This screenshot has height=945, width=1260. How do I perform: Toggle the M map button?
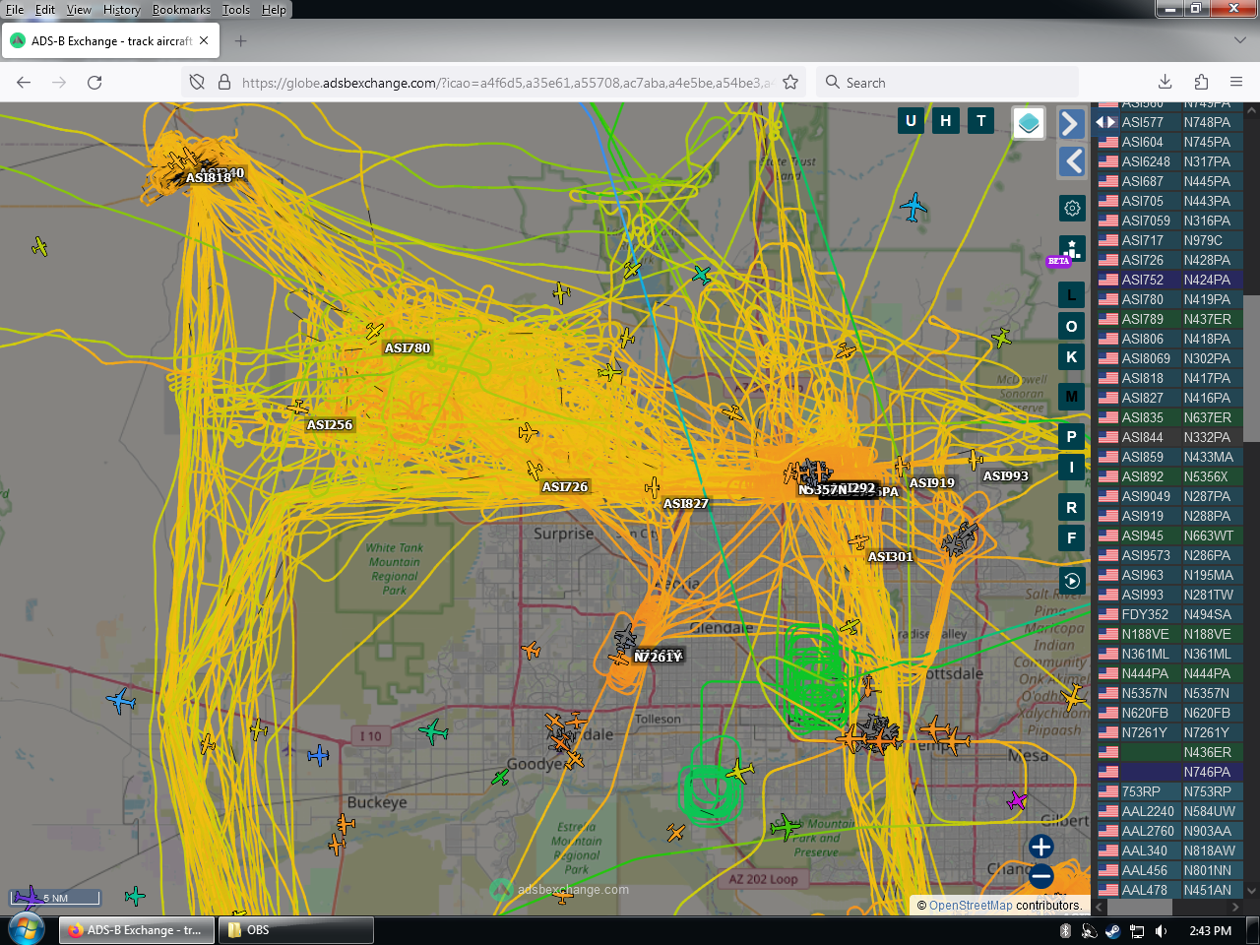click(x=1072, y=397)
